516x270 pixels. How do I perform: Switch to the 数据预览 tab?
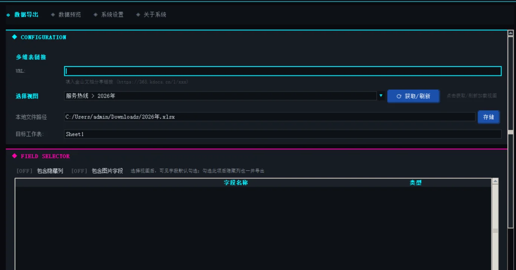[x=66, y=15]
